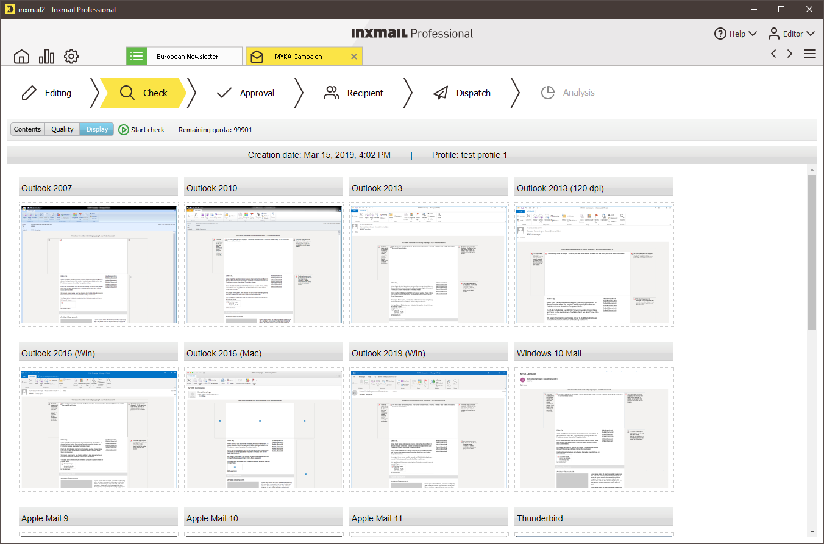824x544 pixels.
Task: Click the scrollbar up arrow
Action: (x=812, y=169)
